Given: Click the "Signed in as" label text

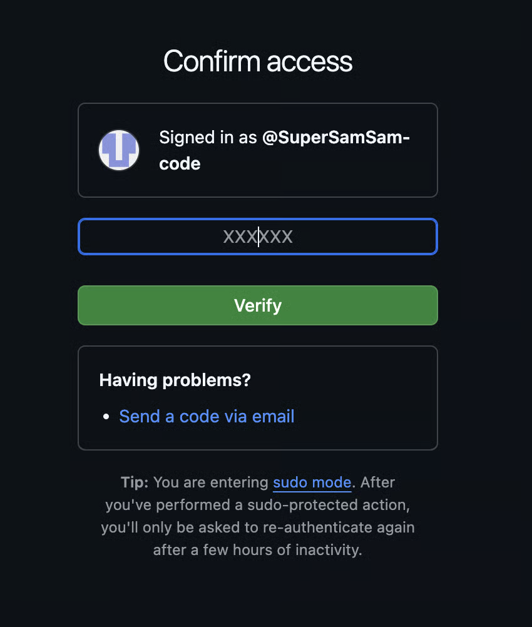Looking at the screenshot, I should pyautogui.click(x=208, y=138).
